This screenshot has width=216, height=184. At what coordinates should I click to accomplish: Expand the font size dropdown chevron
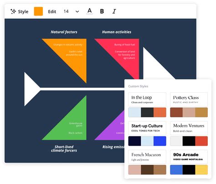pyautogui.click(x=77, y=11)
